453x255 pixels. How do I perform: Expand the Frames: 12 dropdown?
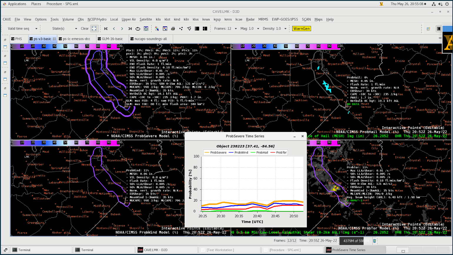pos(225,29)
